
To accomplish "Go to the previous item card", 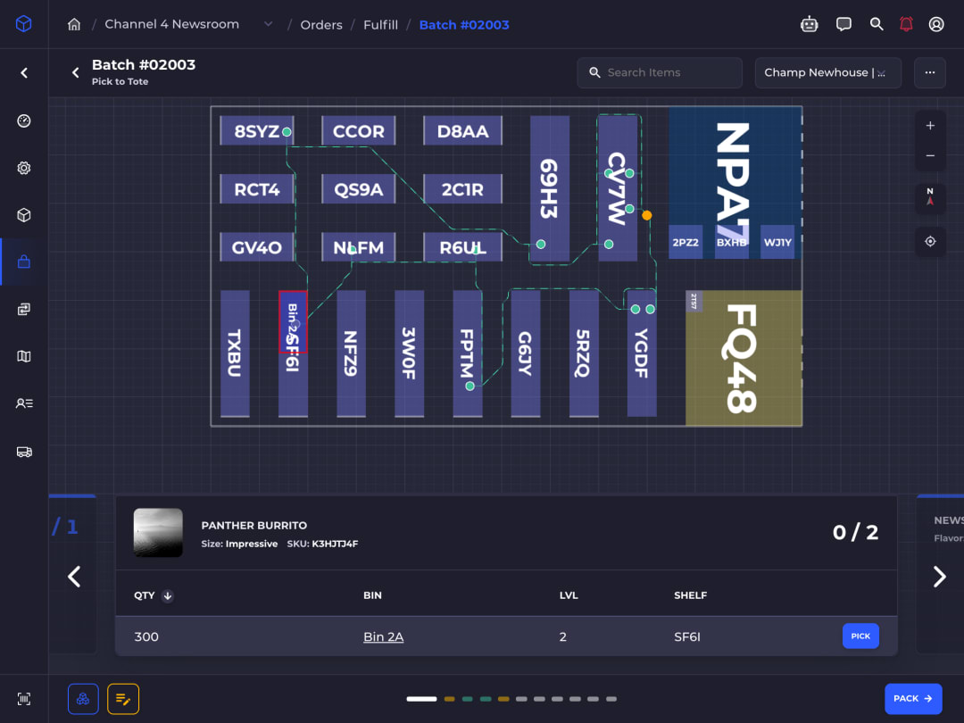I will [x=74, y=577].
